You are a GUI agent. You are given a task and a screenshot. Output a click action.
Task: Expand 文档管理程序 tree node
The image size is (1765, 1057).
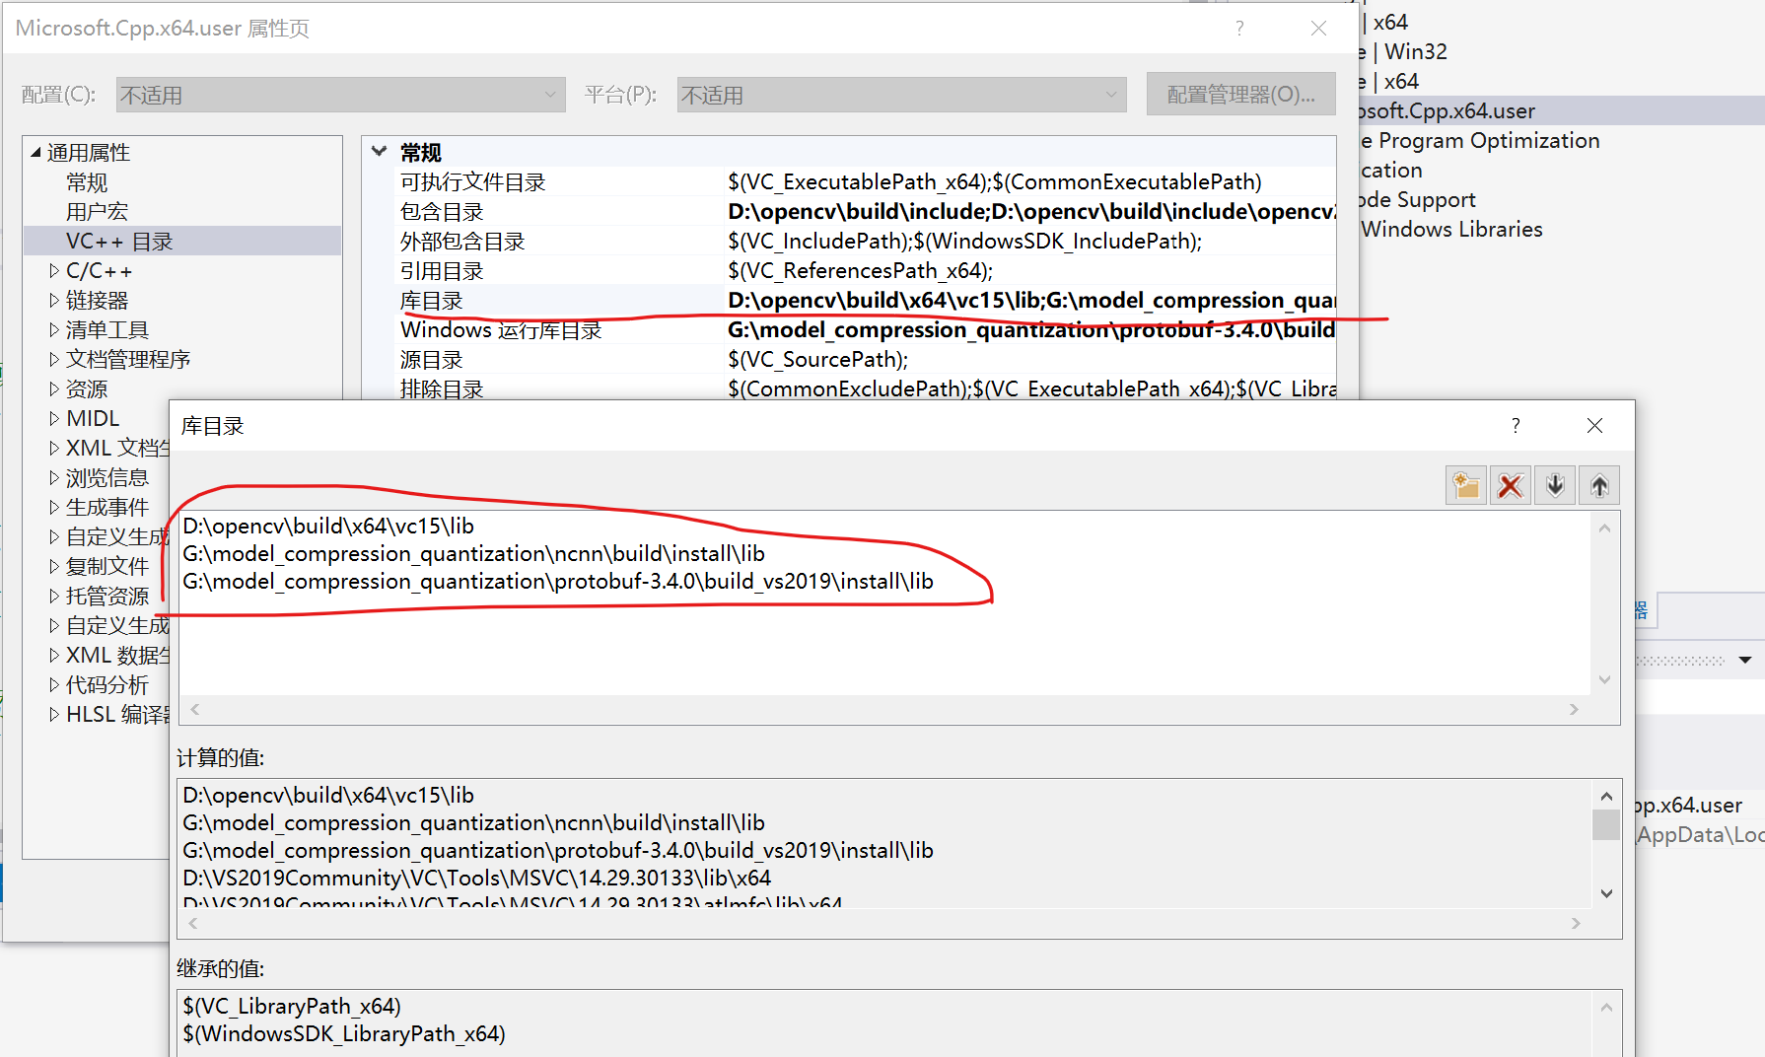(54, 359)
